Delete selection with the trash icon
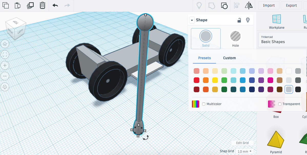The image size is (307, 155). (x=43, y=5)
